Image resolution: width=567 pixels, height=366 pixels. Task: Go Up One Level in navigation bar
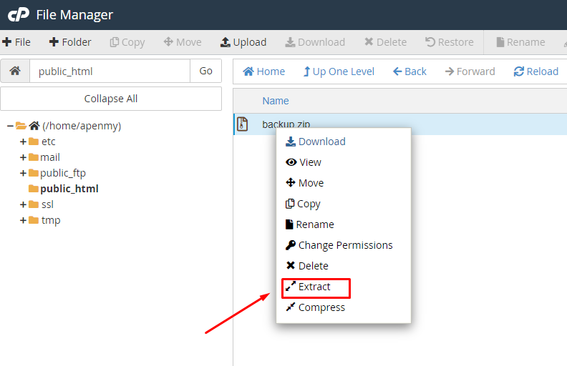(x=338, y=71)
